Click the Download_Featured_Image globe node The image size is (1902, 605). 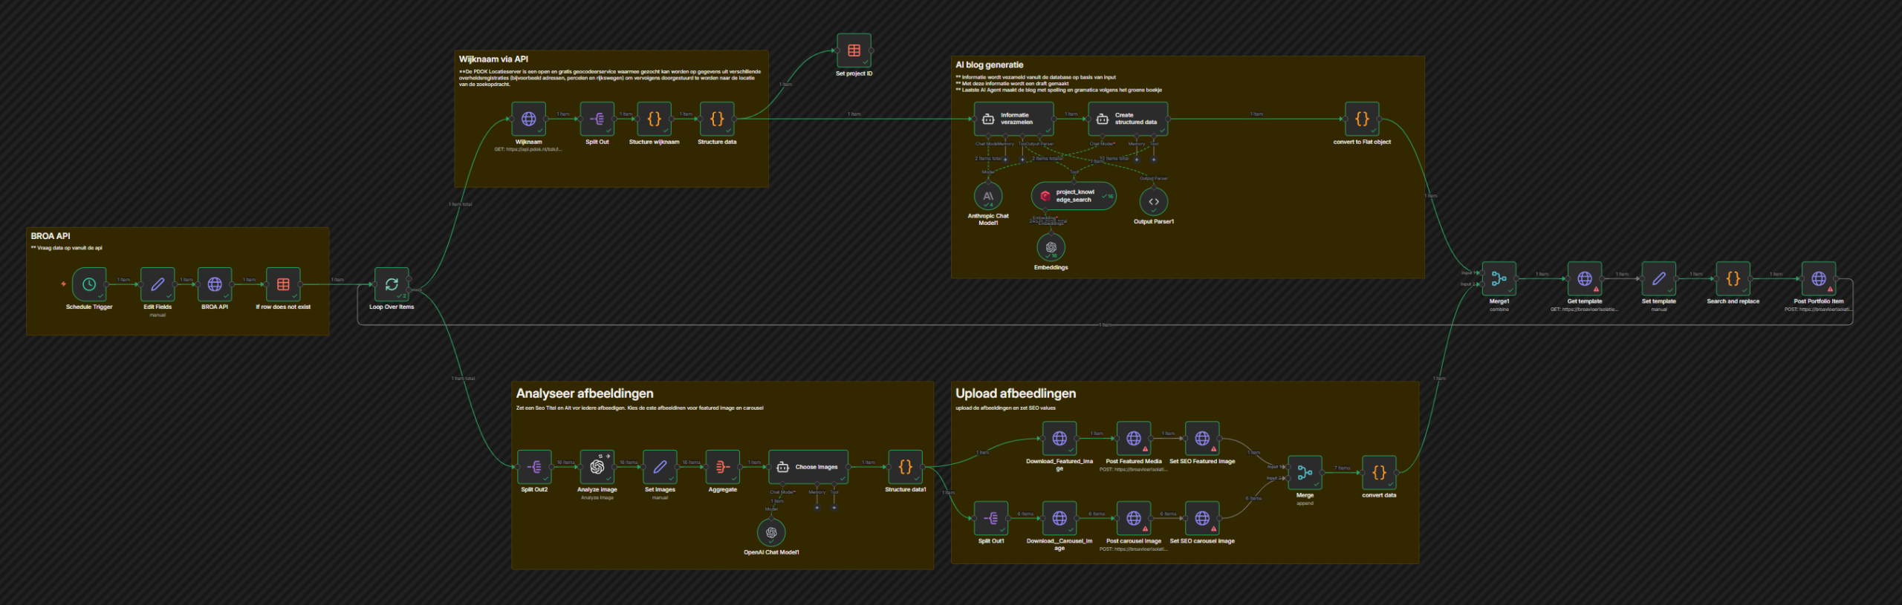point(1059,439)
